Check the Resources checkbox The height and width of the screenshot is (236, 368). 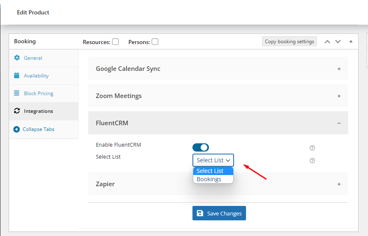115,42
